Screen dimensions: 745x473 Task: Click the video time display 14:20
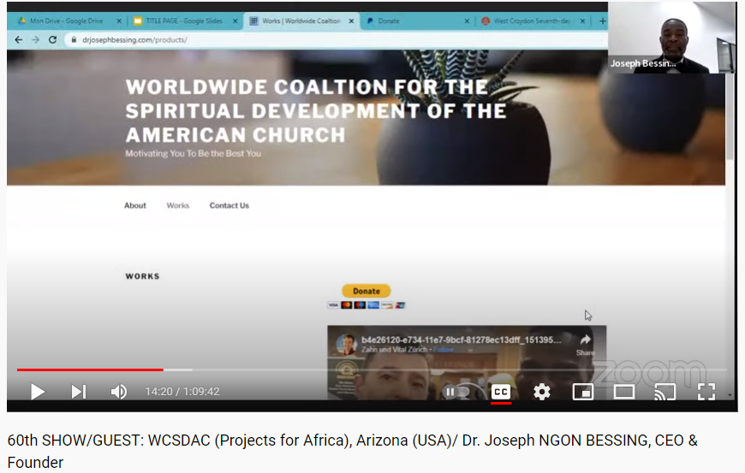pyautogui.click(x=182, y=392)
